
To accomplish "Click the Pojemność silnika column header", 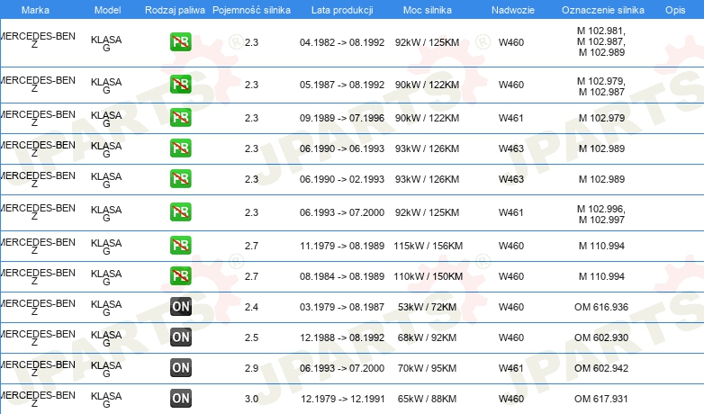I will pyautogui.click(x=251, y=10).
